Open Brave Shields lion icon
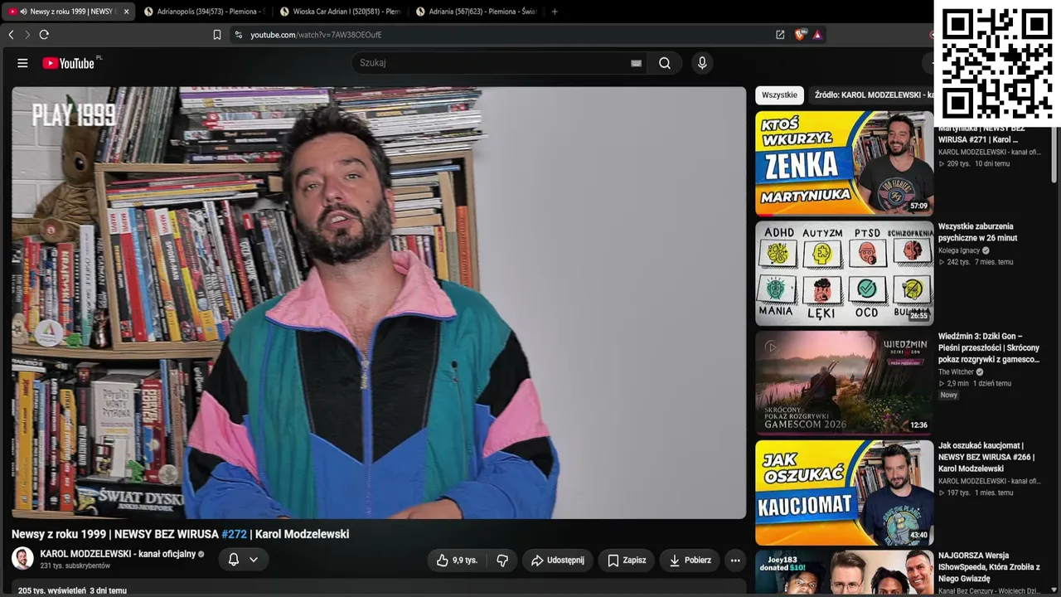Viewport: 1061px width, 597px height. tap(800, 35)
